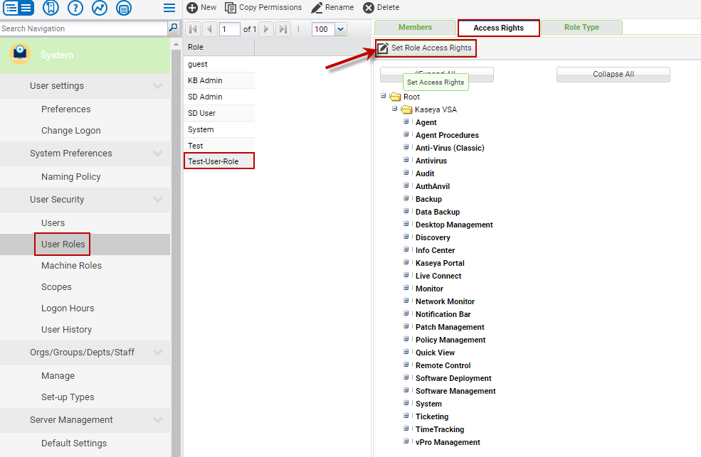Expand the Antivirus tree node
Image resolution: width=701 pixels, height=457 pixels.
click(x=406, y=160)
